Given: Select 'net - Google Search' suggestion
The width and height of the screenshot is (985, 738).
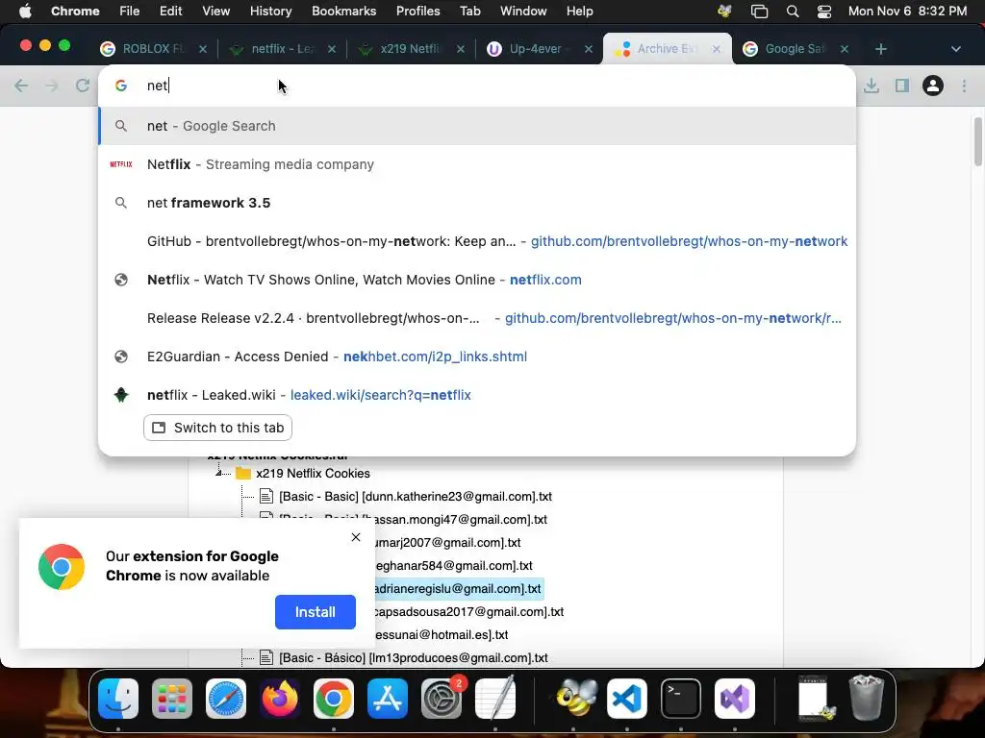Looking at the screenshot, I should [x=477, y=126].
